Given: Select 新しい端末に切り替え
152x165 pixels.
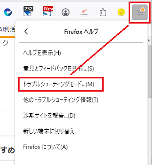Looking at the screenshot, I should (x=81, y=131).
